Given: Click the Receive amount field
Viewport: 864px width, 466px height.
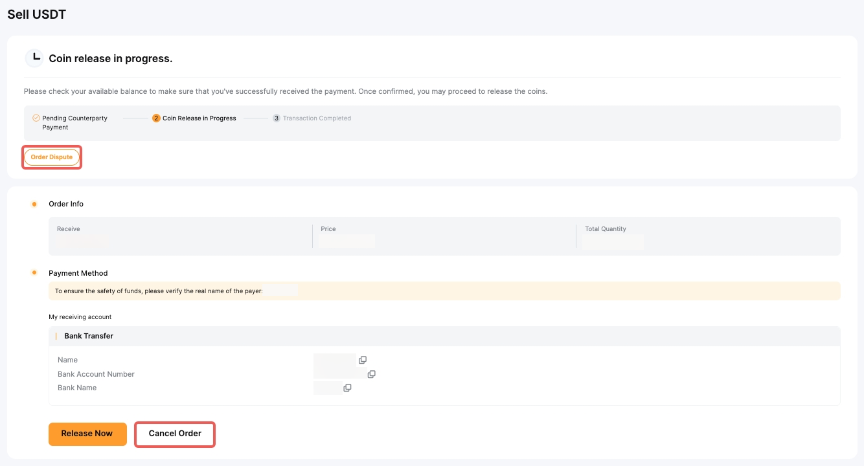Looking at the screenshot, I should point(83,241).
